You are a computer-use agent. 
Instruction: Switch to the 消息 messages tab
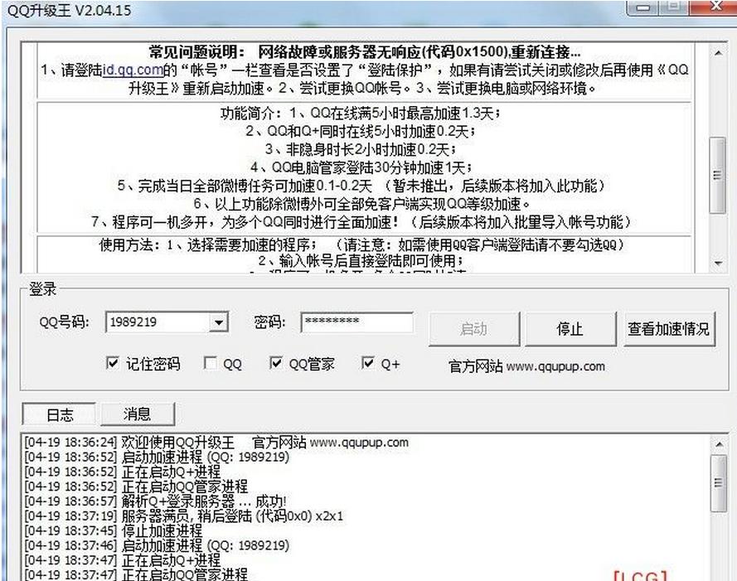coord(138,414)
